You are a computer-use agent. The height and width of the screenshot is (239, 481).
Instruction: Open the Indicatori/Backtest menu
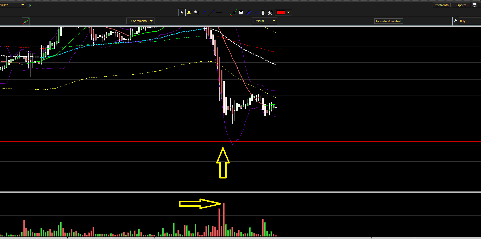tap(388, 21)
